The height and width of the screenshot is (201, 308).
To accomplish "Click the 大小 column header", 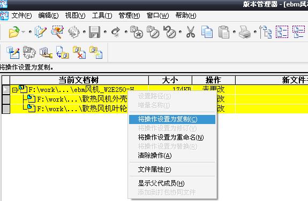I will pos(170,80).
